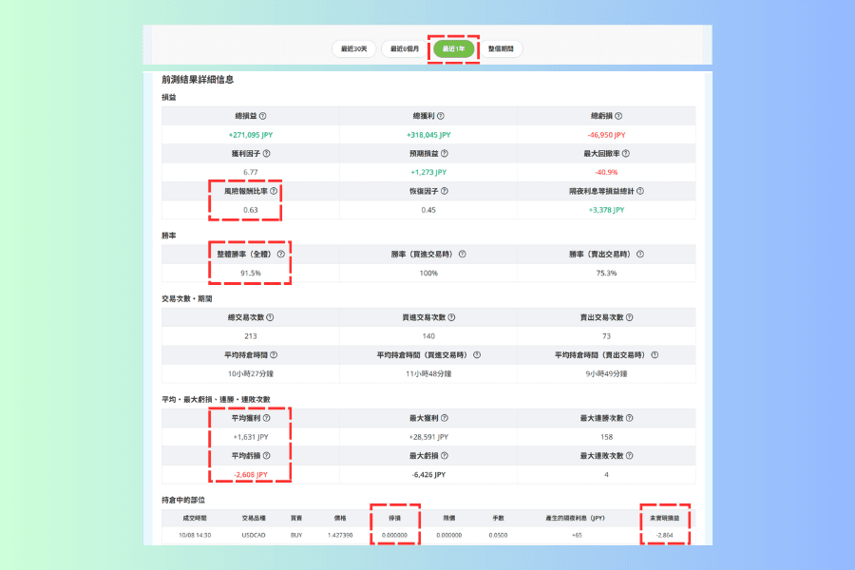Click help icon after 平均持倉時間（賣出交易時）

[655, 355]
